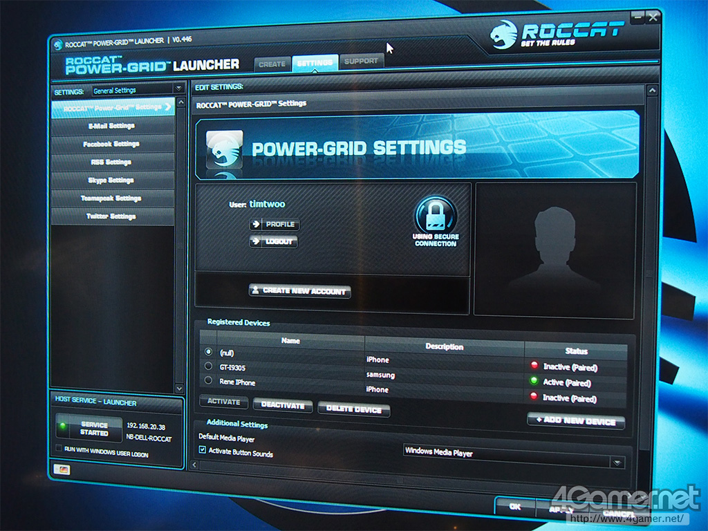The height and width of the screenshot is (531, 708).
Task: Select ROCCAT Power-Grid Settings item
Action: 113,108
